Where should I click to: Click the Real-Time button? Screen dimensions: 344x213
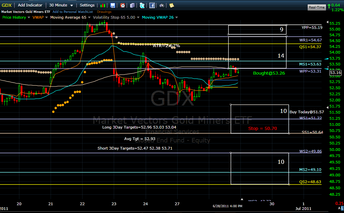point(316,7)
